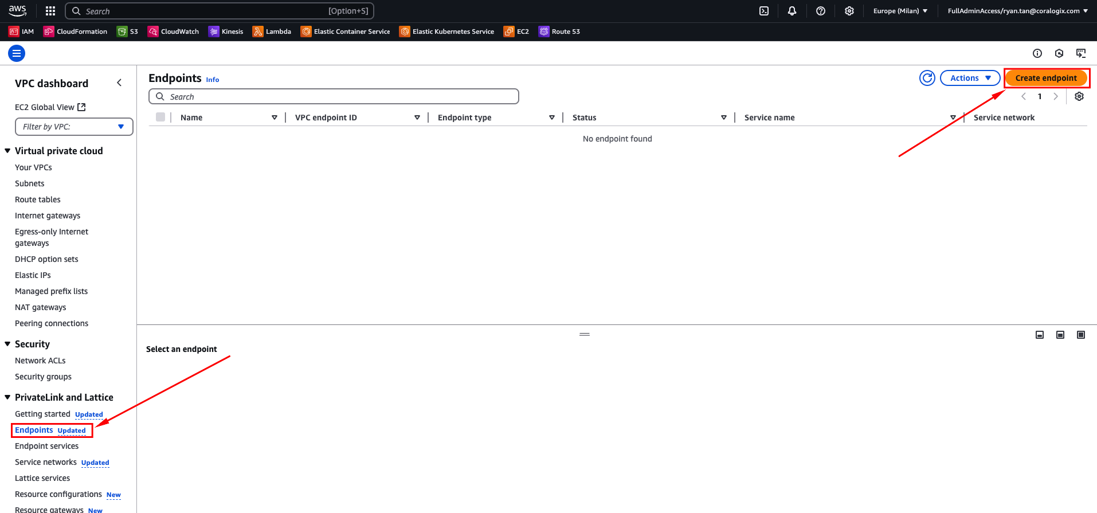Minimize the details split panel
This screenshot has width=1097, height=513.
(1039, 335)
